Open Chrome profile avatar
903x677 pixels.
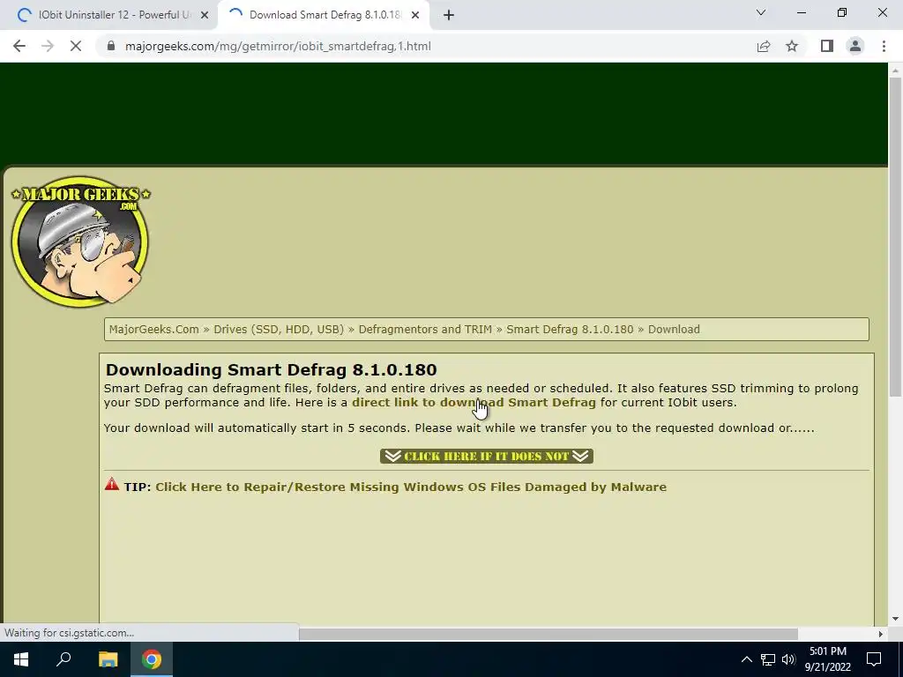[x=855, y=46]
